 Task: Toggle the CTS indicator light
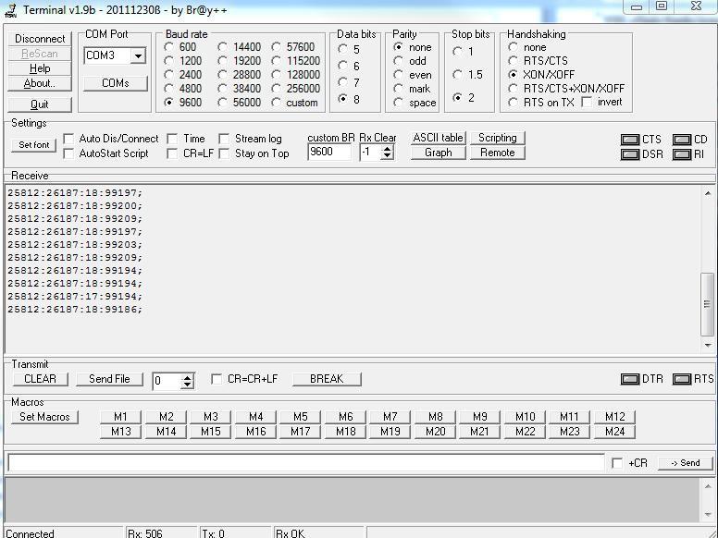pos(629,140)
